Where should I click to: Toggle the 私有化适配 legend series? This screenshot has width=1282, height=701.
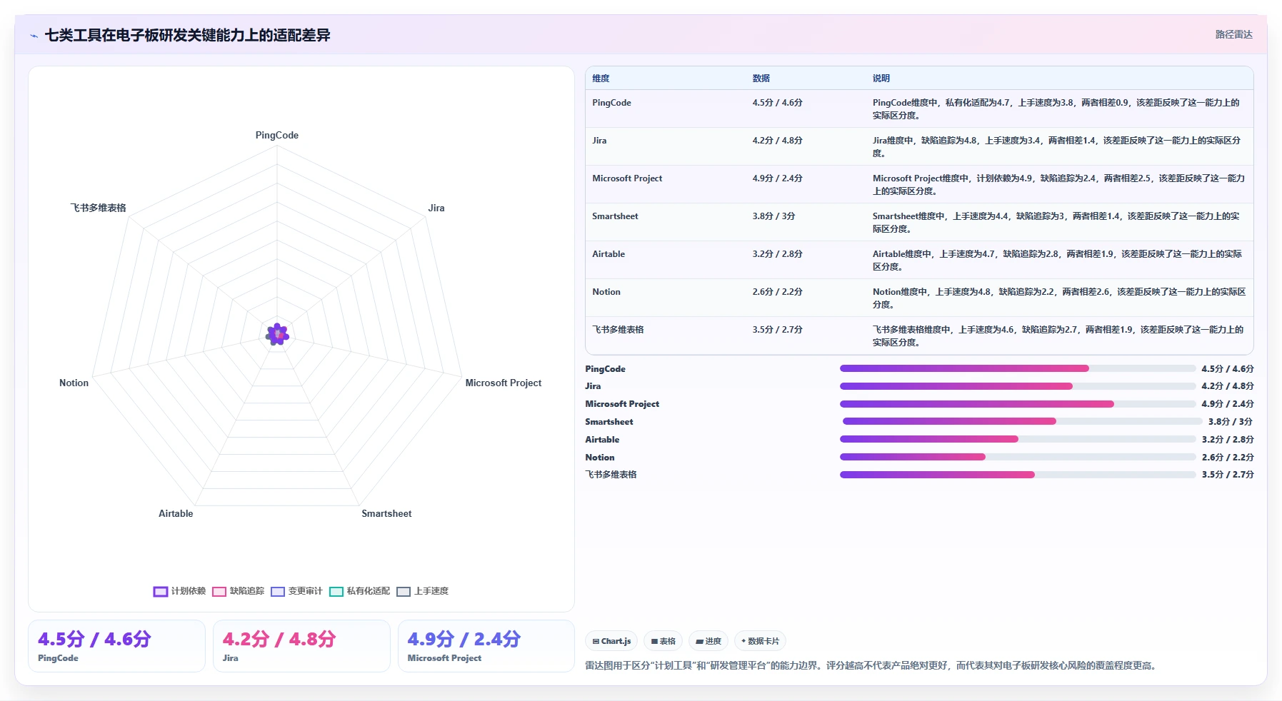(x=360, y=591)
